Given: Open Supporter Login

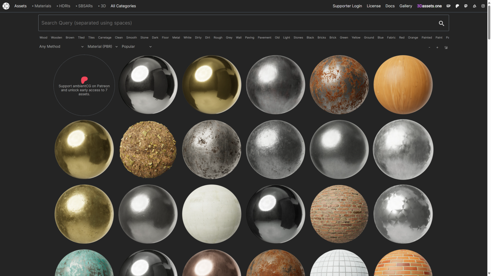Looking at the screenshot, I should [347, 6].
